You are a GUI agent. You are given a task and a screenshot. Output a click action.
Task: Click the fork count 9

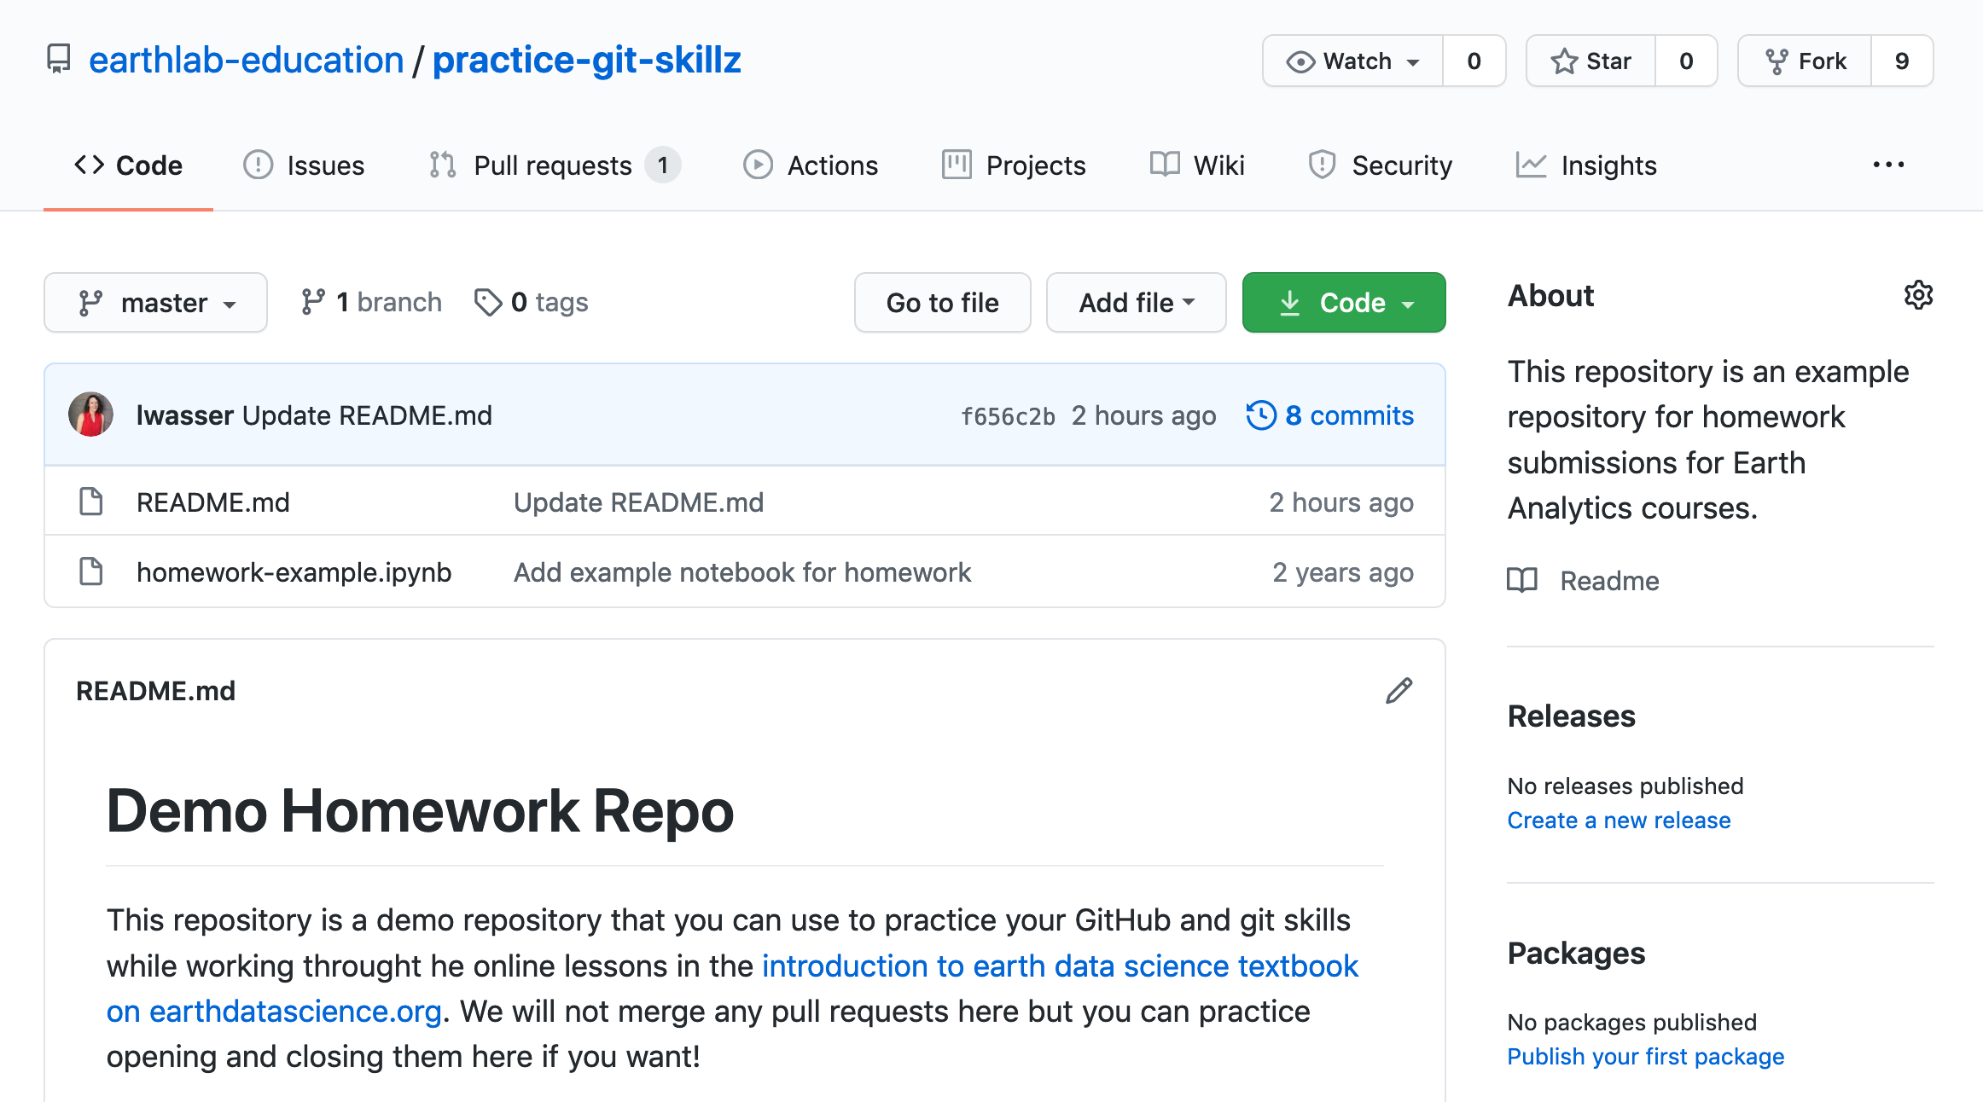click(1902, 61)
